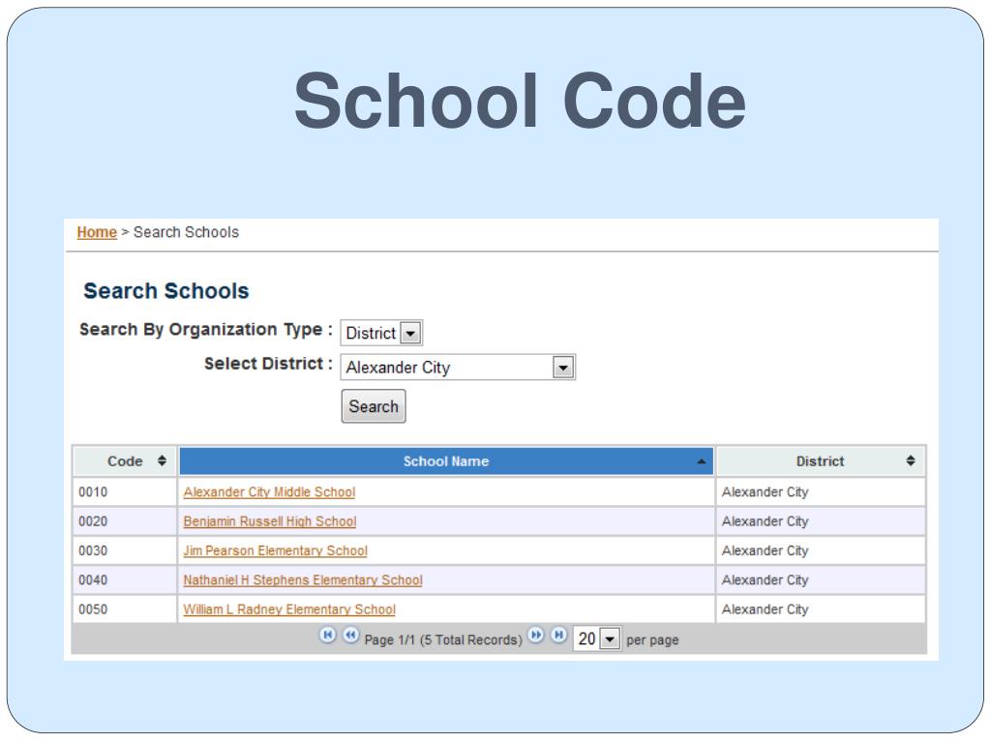Click District cell in William L Radney row
This screenshot has height=743, width=991.
pos(821,609)
